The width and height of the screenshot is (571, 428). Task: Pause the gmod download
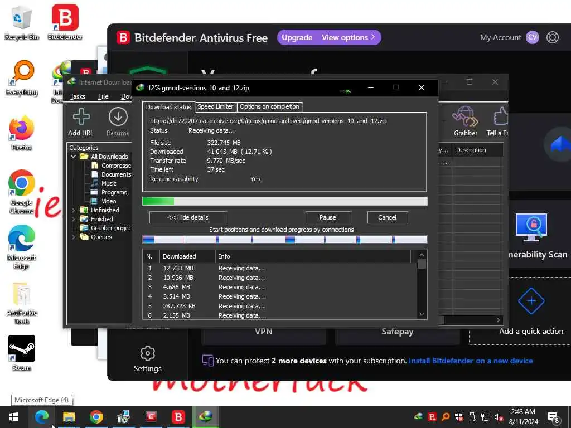click(328, 217)
